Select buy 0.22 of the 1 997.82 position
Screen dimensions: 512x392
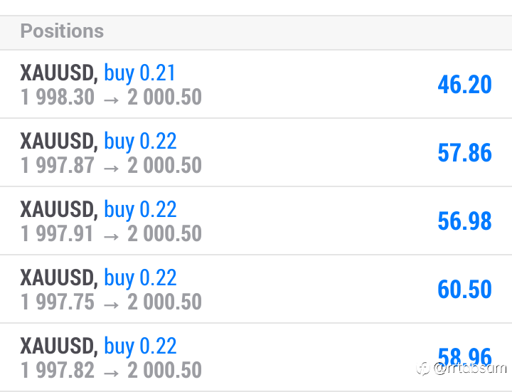click(140, 346)
